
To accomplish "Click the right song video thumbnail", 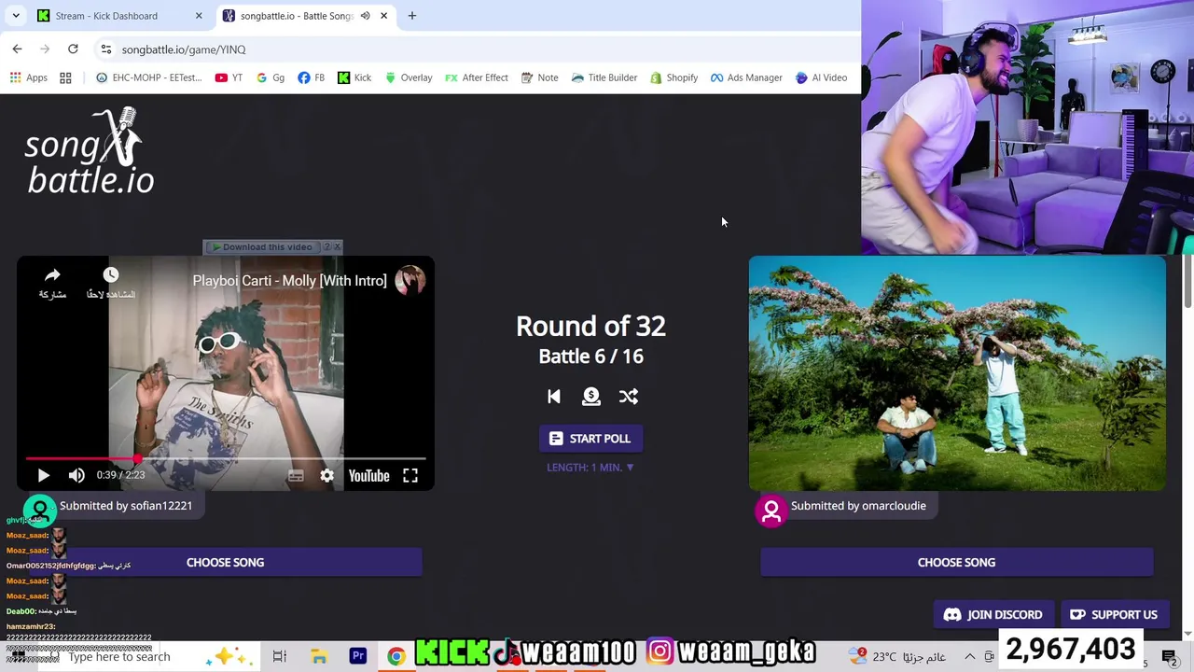I will coord(957,373).
